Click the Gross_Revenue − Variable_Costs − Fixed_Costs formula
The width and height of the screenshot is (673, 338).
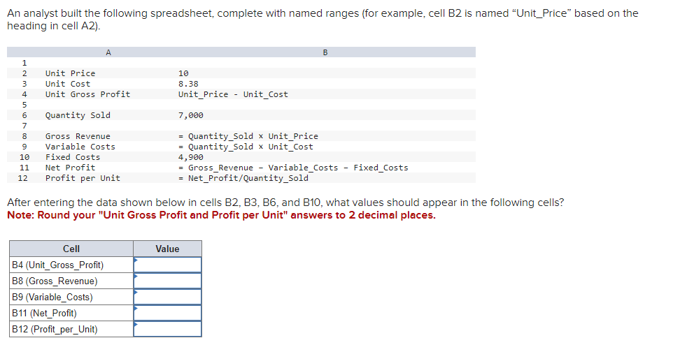(293, 168)
